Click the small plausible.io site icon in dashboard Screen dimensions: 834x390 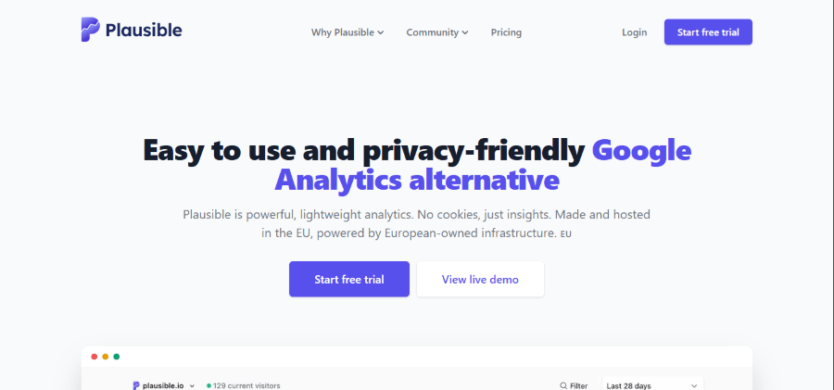(x=136, y=385)
